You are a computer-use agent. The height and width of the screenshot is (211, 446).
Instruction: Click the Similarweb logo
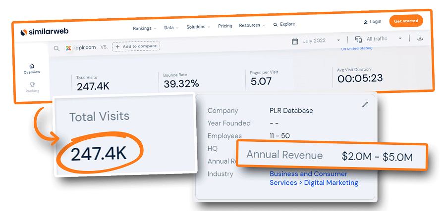tap(45, 32)
